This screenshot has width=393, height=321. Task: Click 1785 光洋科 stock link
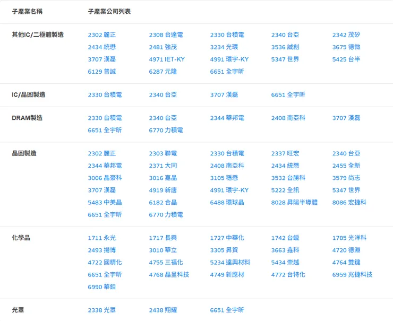point(349,238)
